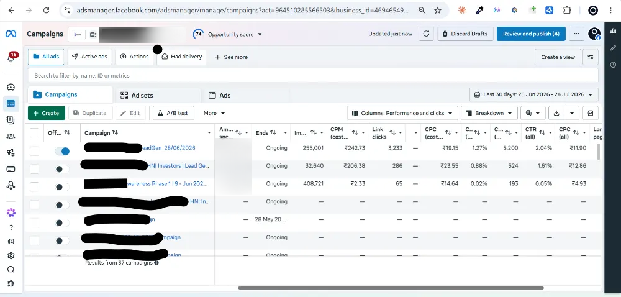The height and width of the screenshot is (297, 621).
Task: Click Review and publish (4)
Action: click(x=531, y=34)
